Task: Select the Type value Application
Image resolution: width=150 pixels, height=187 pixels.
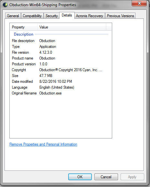Action: tap(48, 47)
